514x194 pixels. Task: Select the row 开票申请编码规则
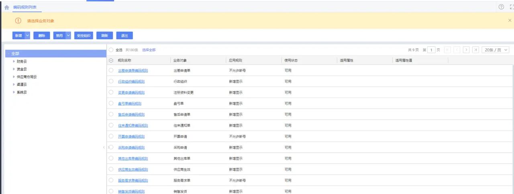pos(111,136)
